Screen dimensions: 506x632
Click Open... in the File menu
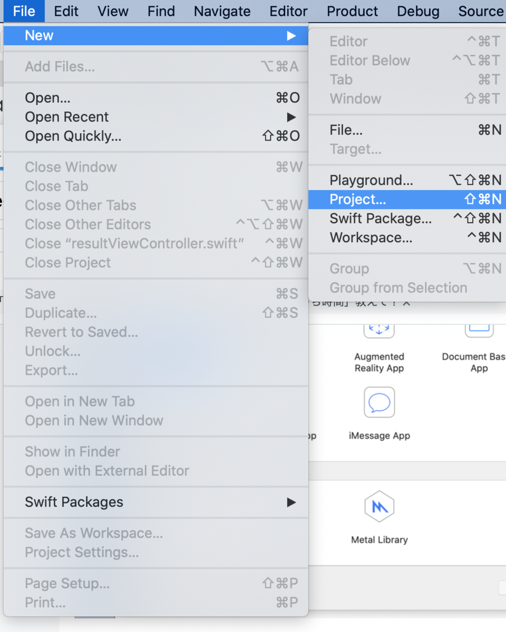47,98
